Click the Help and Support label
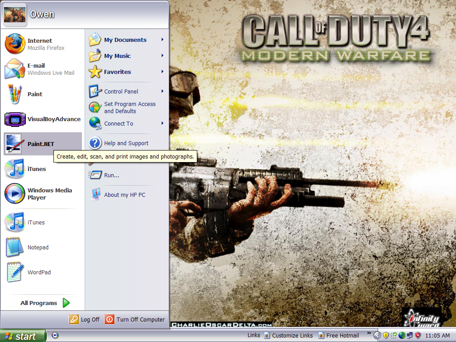The image size is (456, 342). [126, 143]
